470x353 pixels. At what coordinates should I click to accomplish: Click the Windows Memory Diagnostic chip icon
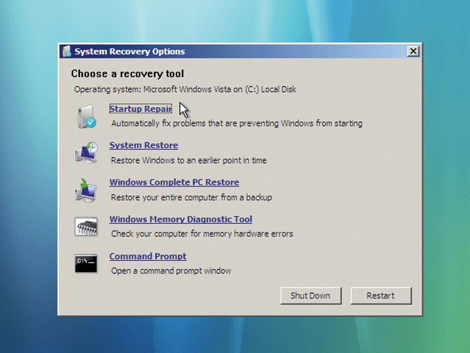click(86, 226)
